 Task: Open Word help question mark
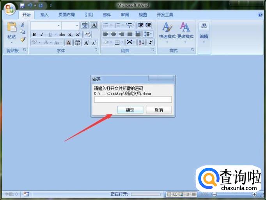[x=260, y=15]
